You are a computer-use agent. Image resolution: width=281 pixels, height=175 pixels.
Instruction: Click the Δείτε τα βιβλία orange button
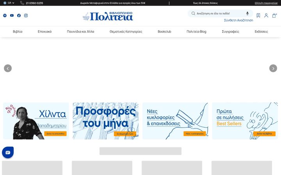[x=264, y=133]
